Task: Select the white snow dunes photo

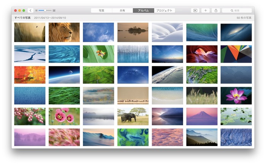Action: pyautogui.click(x=167, y=32)
